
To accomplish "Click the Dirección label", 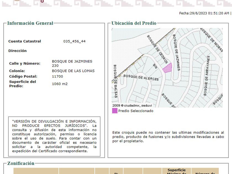I will click(x=17, y=51).
